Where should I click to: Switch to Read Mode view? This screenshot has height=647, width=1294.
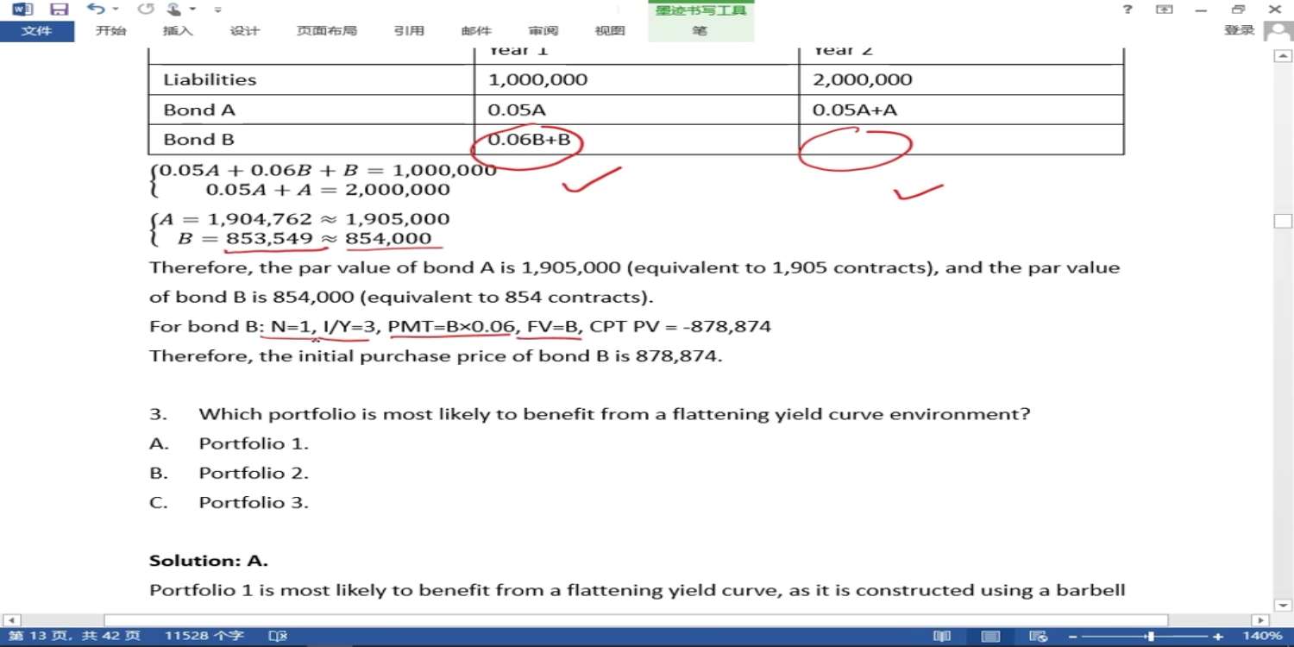[942, 636]
